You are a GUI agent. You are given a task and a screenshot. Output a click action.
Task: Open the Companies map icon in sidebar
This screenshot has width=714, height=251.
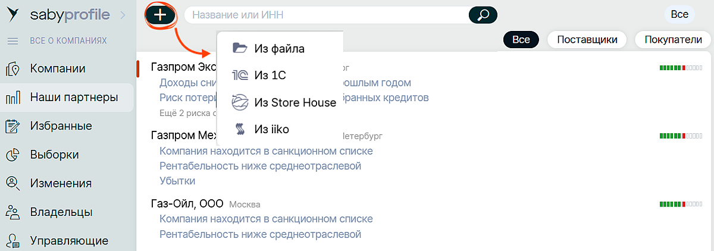12,69
